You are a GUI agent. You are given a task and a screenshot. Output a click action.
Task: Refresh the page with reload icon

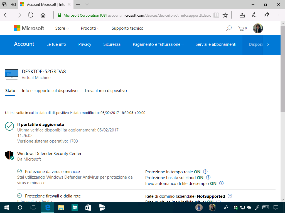coord(31,15)
